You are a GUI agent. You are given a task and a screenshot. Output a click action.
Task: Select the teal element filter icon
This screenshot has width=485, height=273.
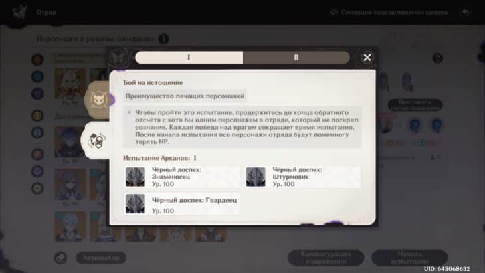[37, 76]
